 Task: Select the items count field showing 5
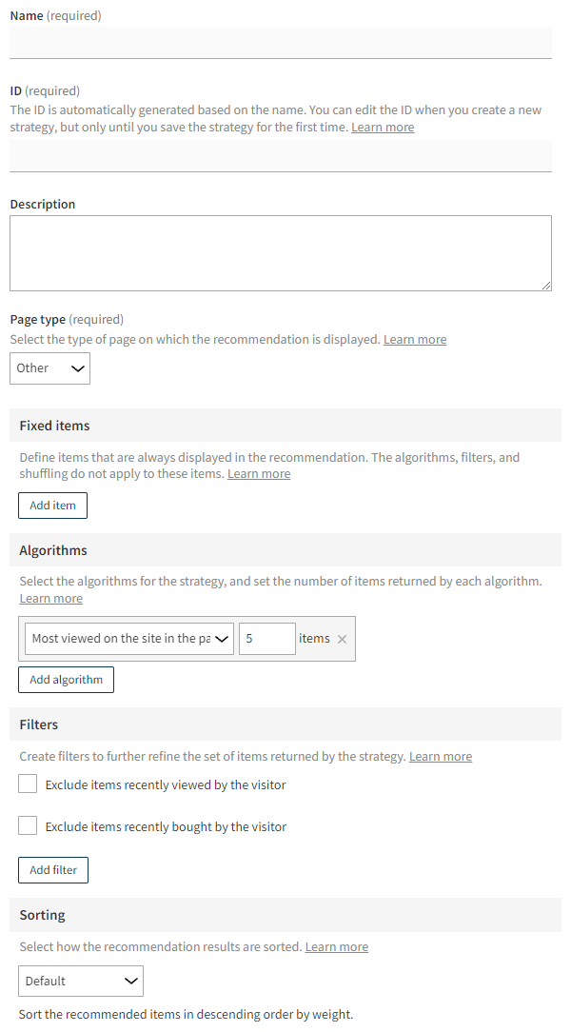coord(266,639)
